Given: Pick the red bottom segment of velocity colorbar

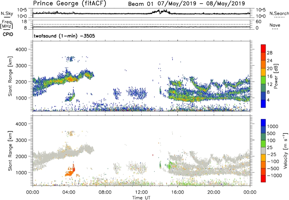Looking at the screenshot, I should (x=263, y=179).
